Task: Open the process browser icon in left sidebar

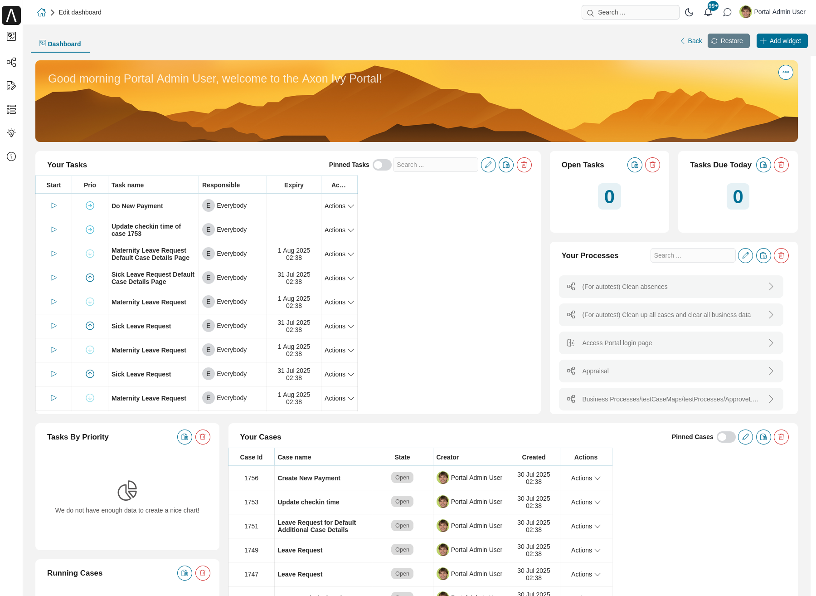Action: coord(11,62)
